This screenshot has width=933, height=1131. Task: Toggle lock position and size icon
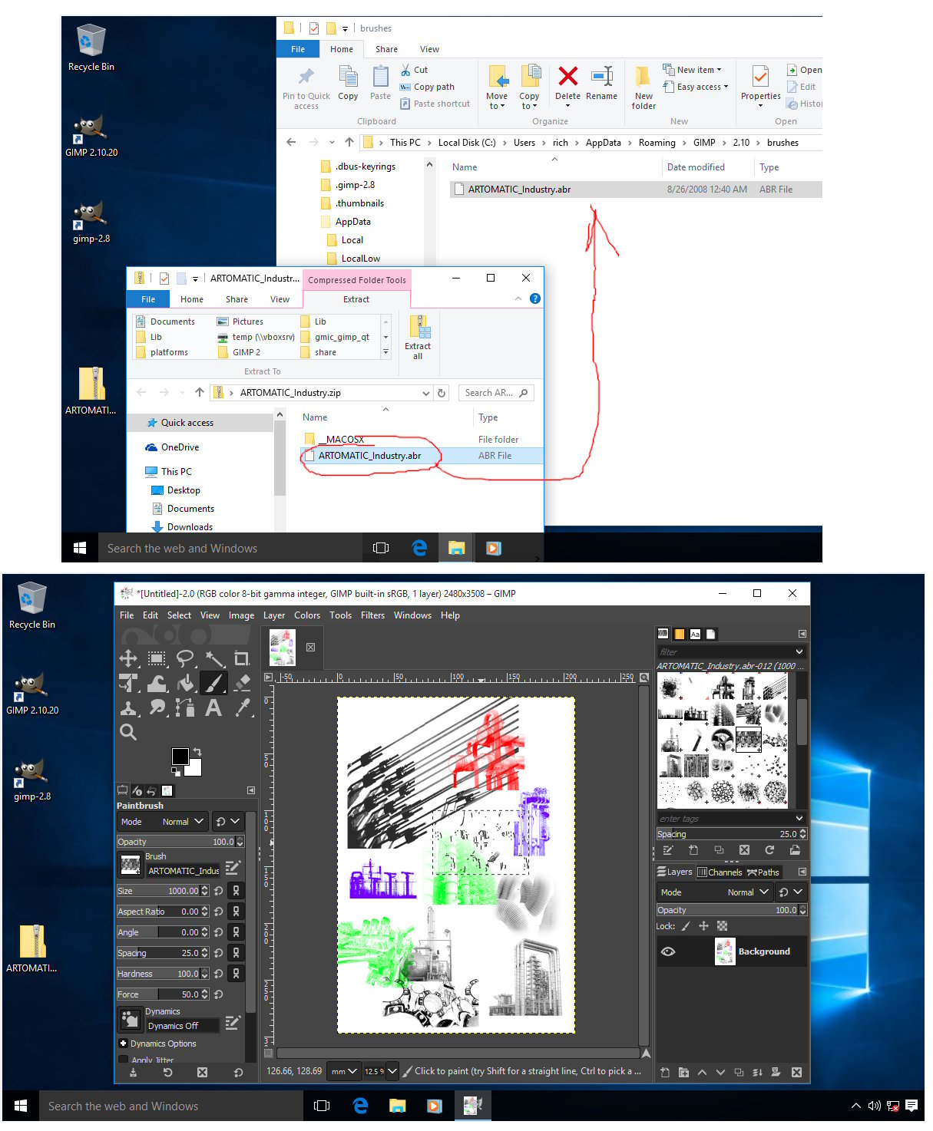[x=703, y=926]
